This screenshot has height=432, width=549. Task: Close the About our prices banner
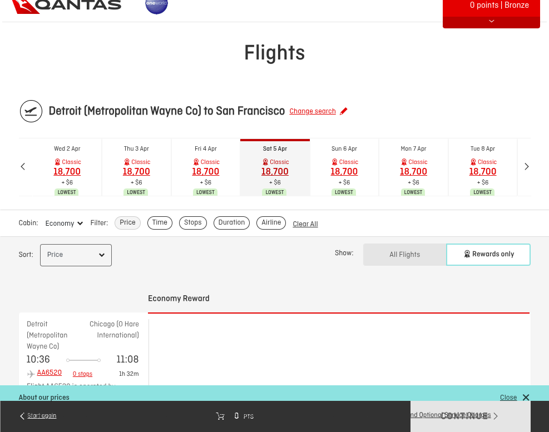508,398
